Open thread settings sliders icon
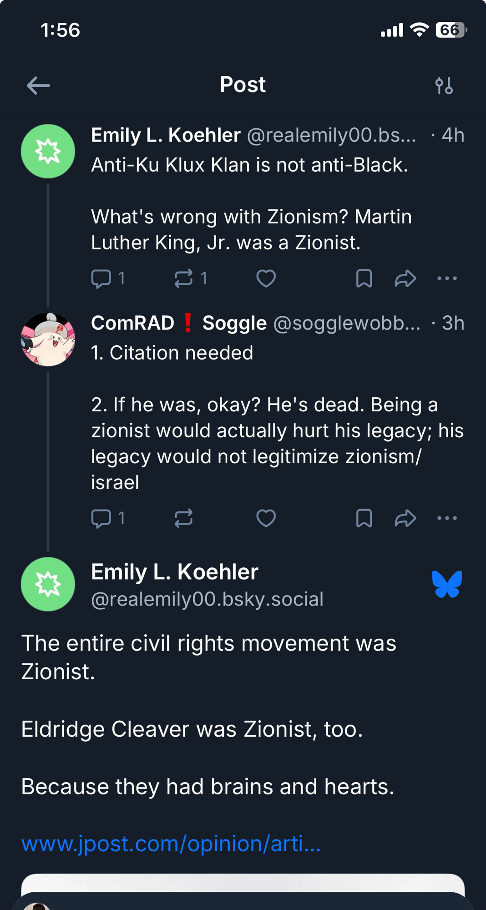486x910 pixels. coord(444,86)
